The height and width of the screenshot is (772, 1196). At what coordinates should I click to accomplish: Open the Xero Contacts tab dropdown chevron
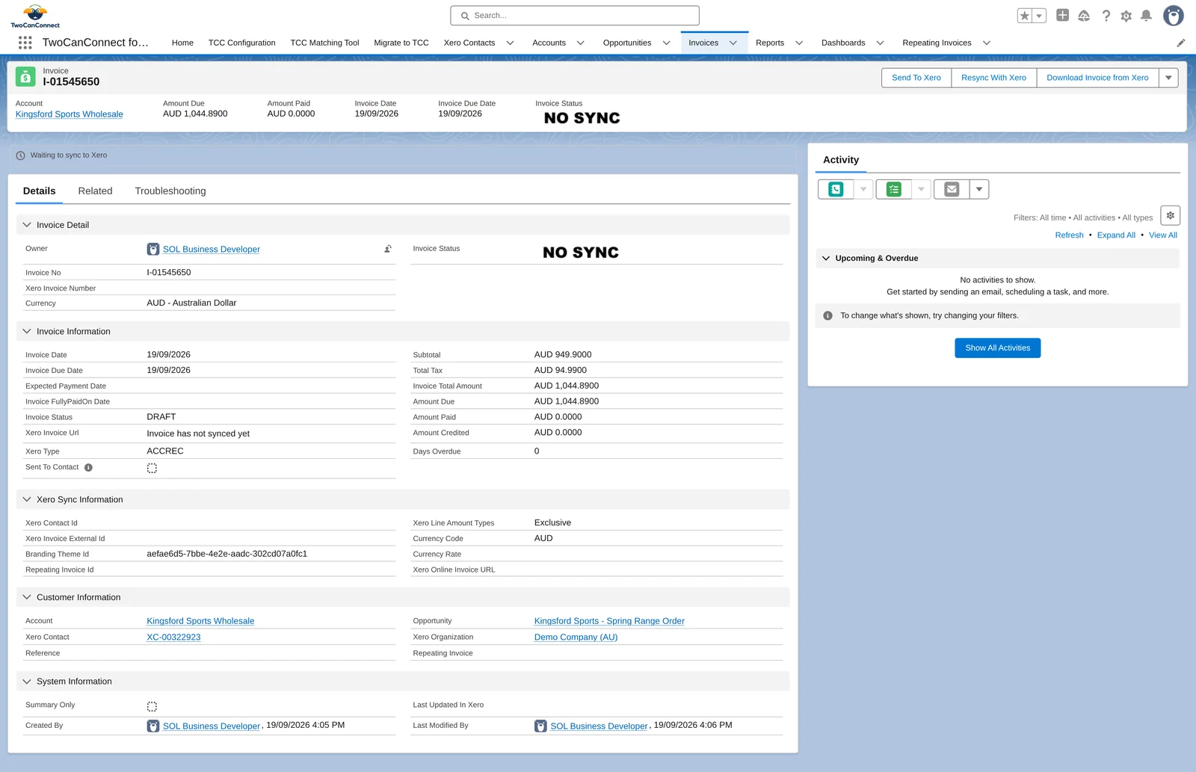tap(511, 43)
